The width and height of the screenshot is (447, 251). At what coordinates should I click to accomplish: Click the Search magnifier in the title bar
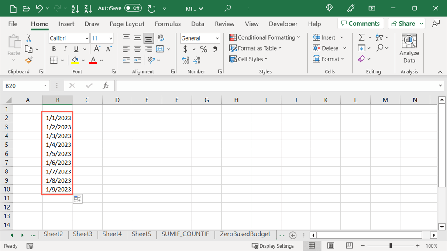[x=227, y=9]
